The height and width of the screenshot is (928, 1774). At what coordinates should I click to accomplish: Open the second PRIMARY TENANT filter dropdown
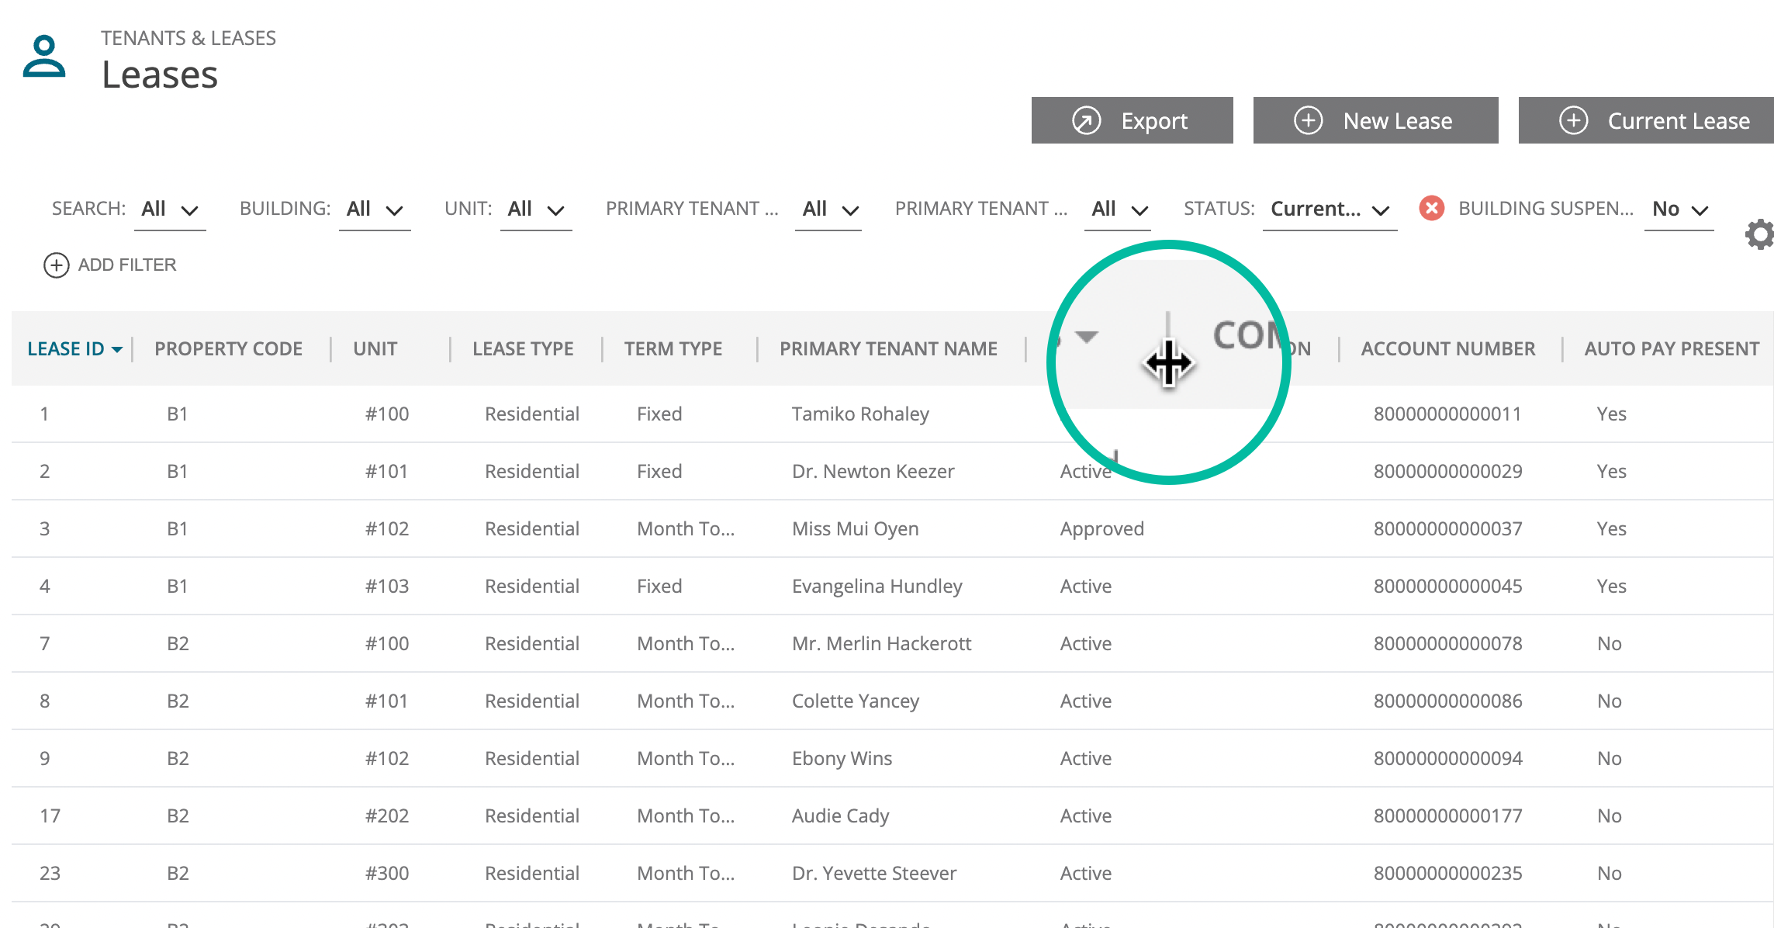1118,209
